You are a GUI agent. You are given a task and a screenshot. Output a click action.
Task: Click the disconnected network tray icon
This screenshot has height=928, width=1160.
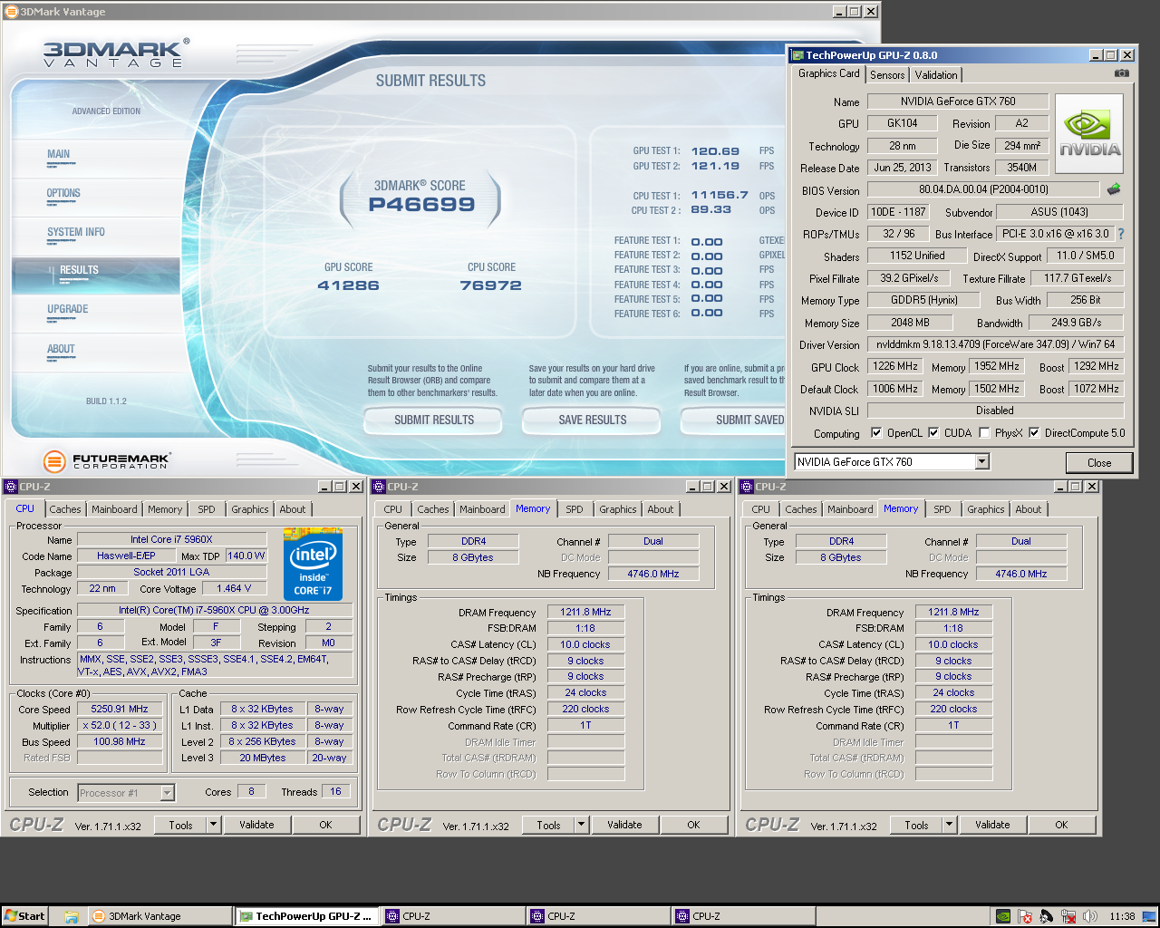point(1068,916)
